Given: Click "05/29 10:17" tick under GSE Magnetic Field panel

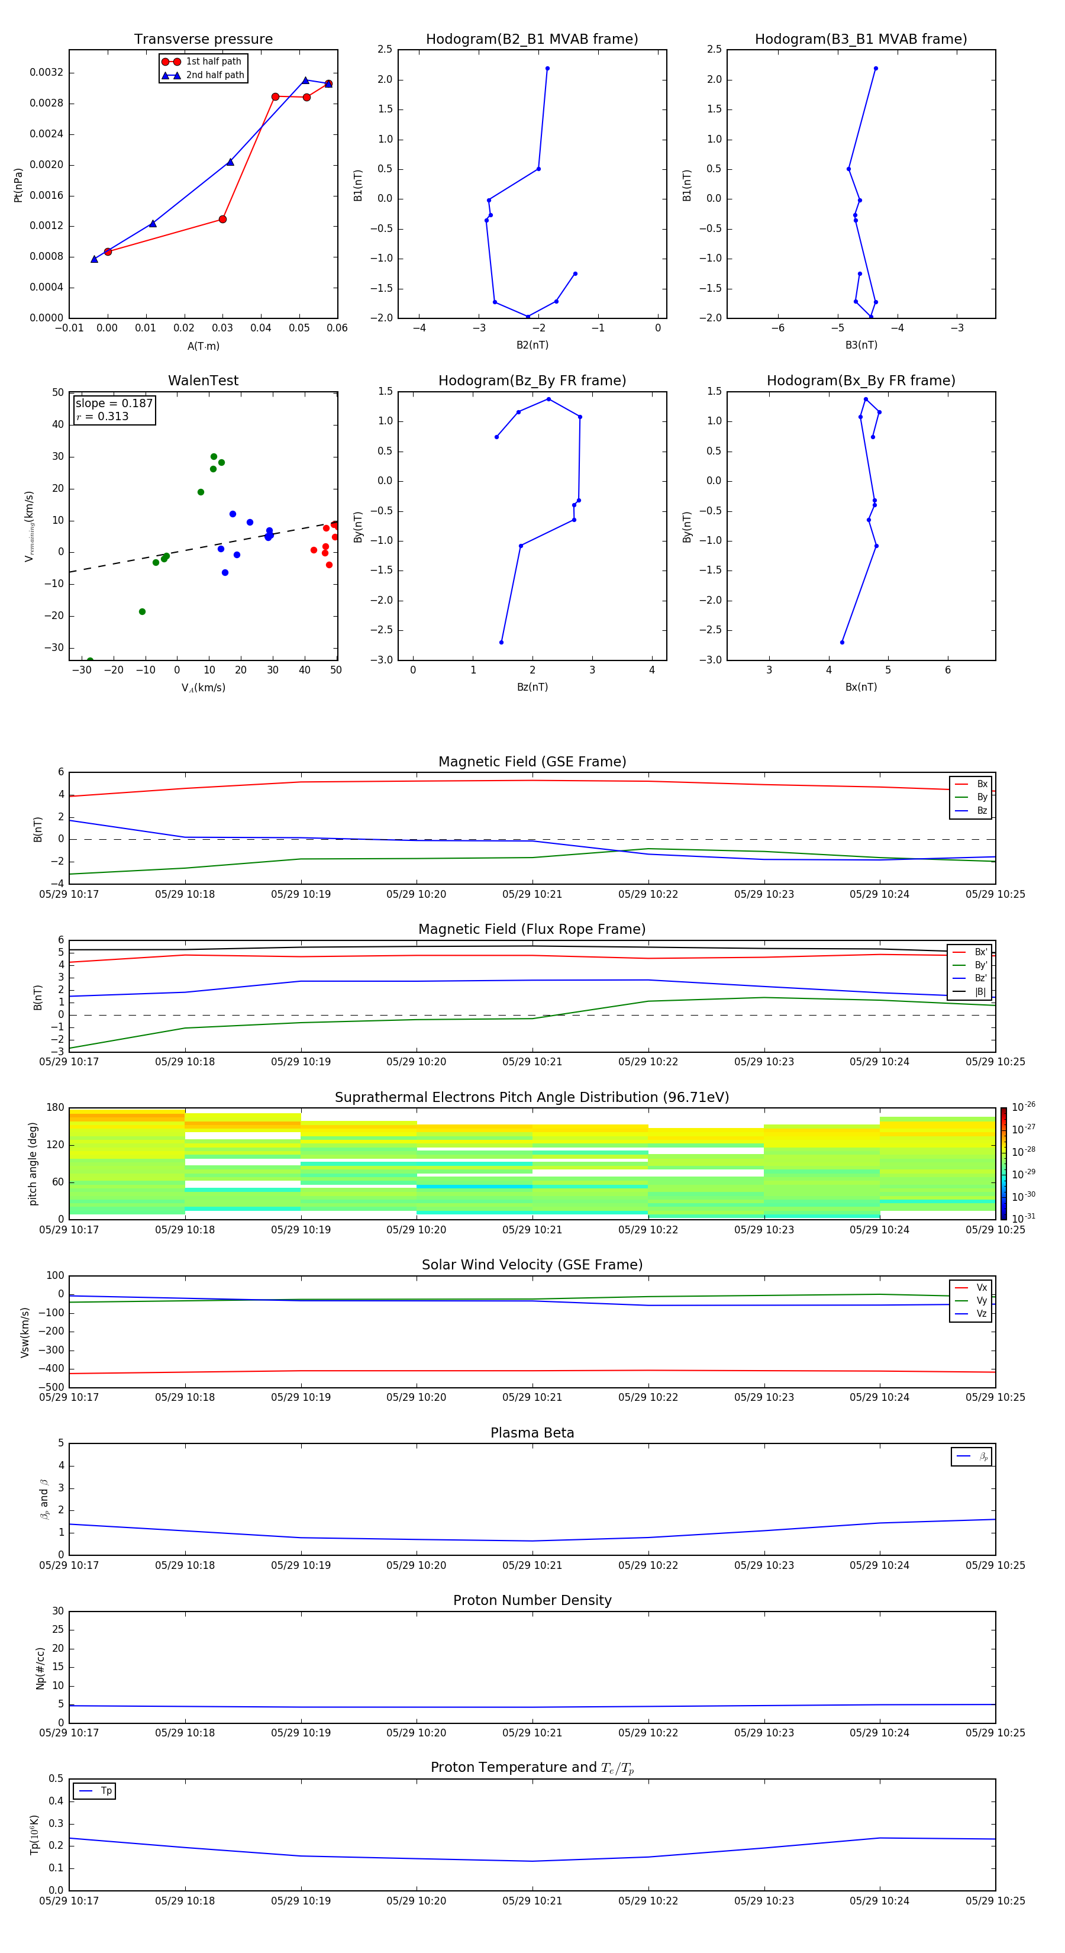Looking at the screenshot, I should 69,894.
